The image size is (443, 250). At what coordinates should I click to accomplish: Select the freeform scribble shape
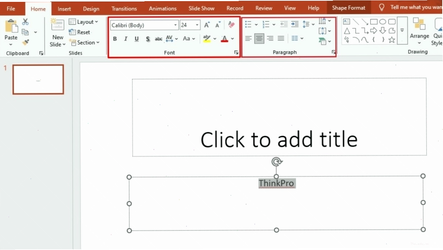[347, 40]
